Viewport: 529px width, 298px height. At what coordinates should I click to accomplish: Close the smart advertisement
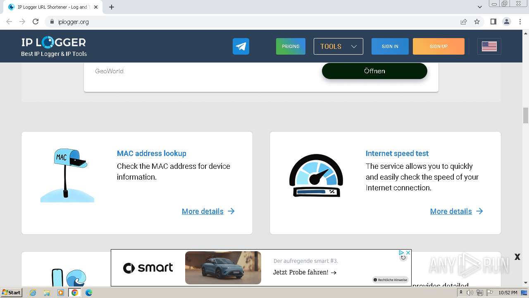click(408, 252)
